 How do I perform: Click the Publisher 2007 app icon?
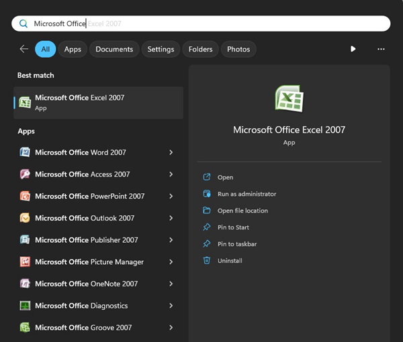pos(25,240)
